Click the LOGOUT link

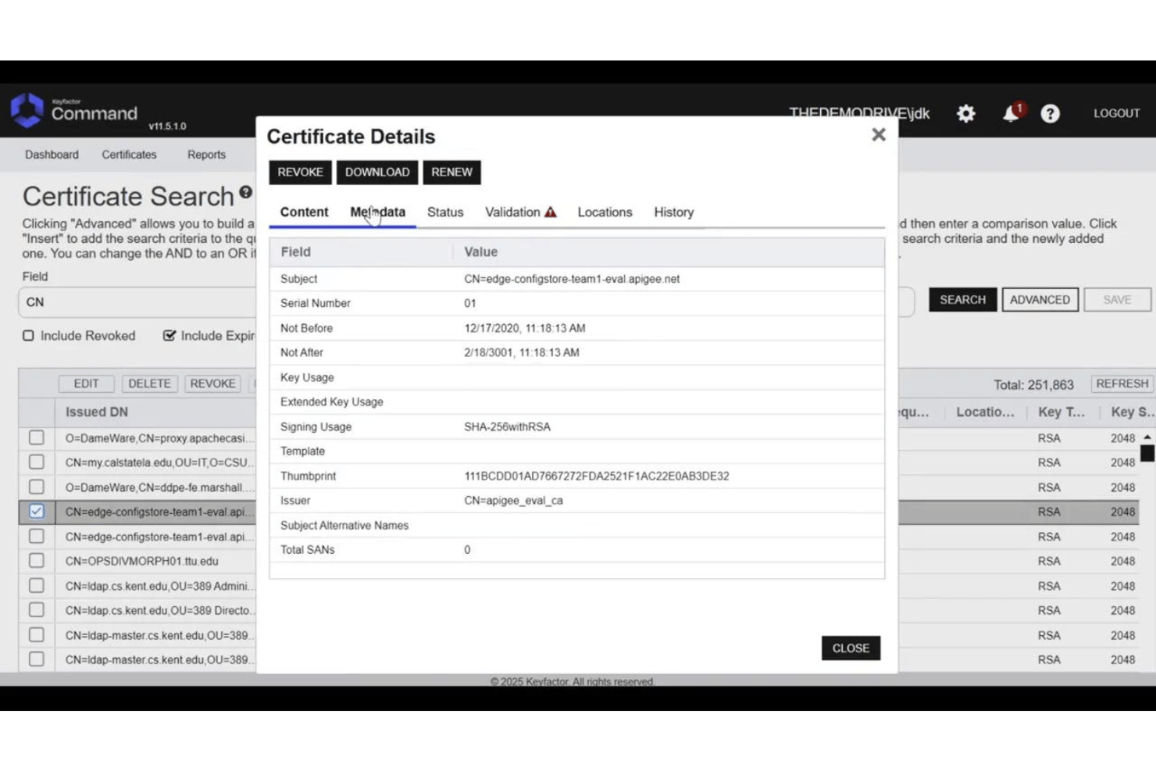pyautogui.click(x=1116, y=113)
